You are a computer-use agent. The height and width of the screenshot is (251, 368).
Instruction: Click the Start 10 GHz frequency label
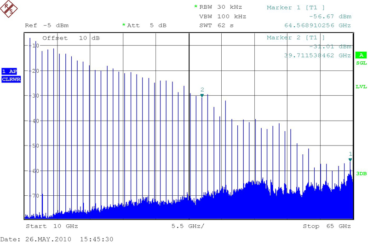52,226
